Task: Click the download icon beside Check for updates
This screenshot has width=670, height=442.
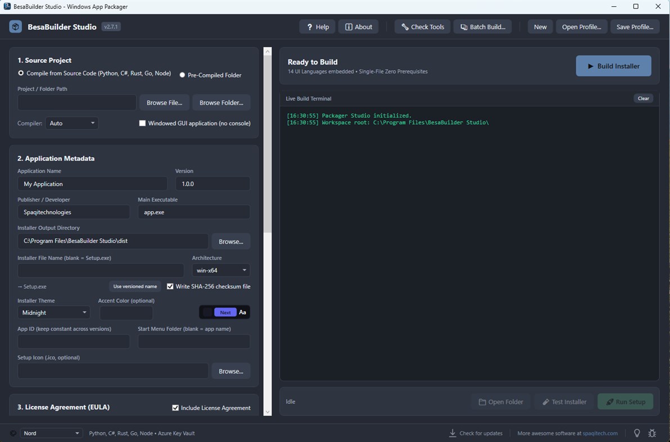Action: (452, 433)
